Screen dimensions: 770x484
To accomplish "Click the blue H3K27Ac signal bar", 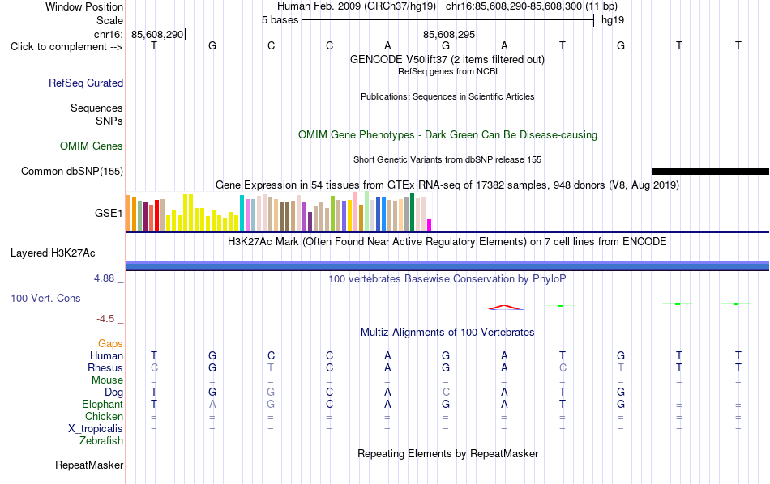I will [447, 266].
